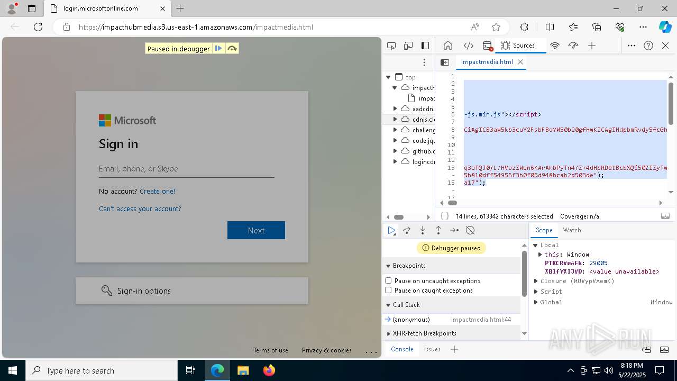The width and height of the screenshot is (677, 381).
Task: Expand the Script scope entry
Action: coord(536,292)
